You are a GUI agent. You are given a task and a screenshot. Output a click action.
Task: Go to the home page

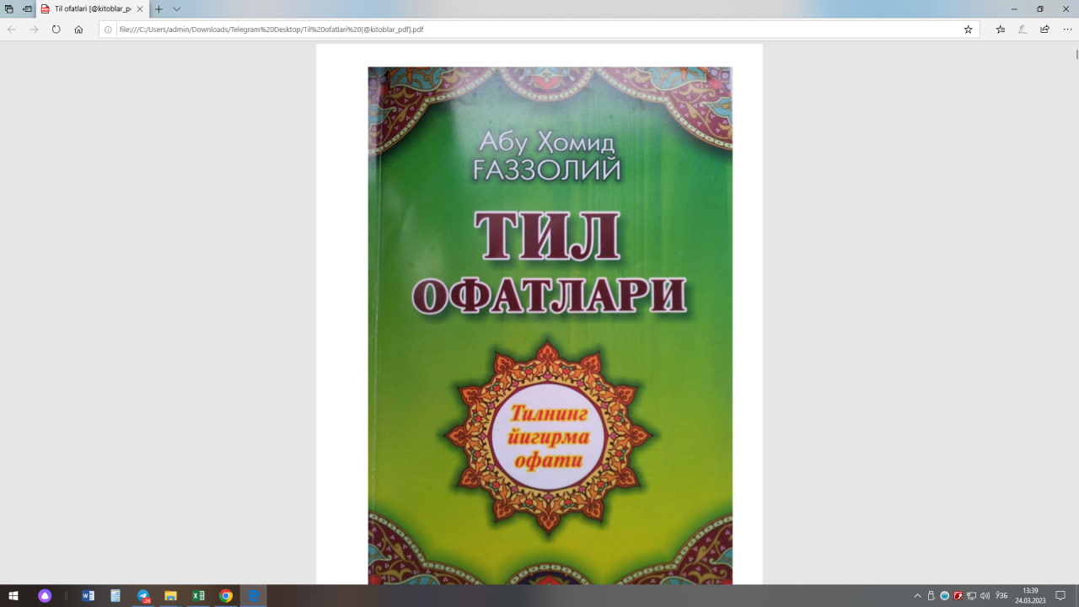point(78,29)
